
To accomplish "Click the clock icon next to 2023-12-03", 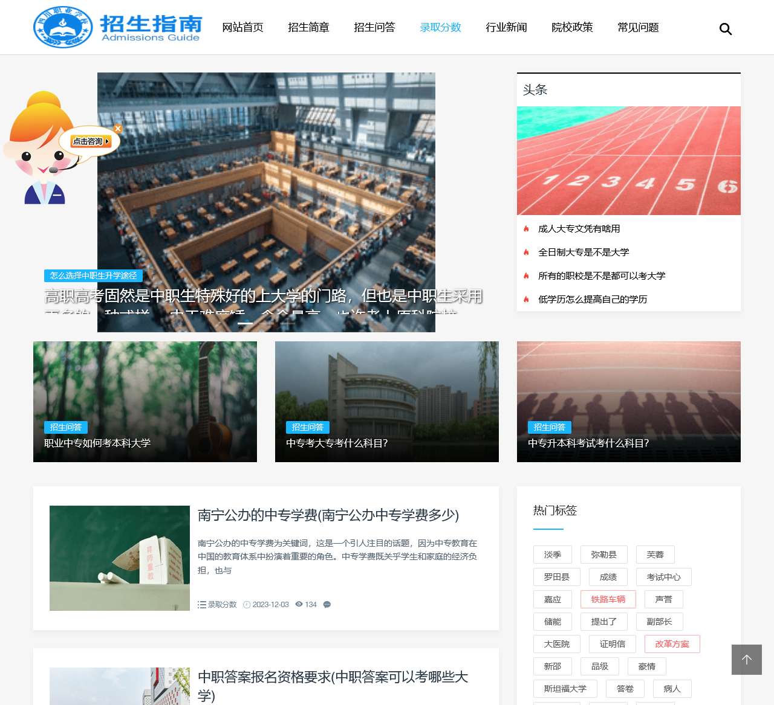I will click(247, 604).
